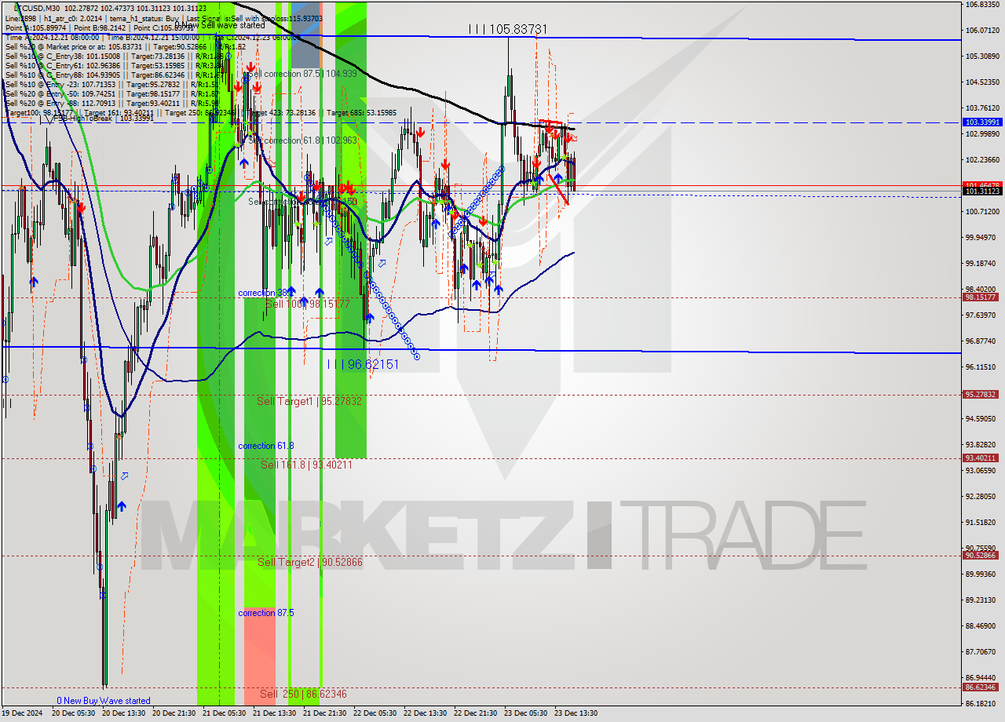The image size is (1005, 722).
Task: Click the LTCUSD,M30 chart title text
Action: (x=36, y=8)
